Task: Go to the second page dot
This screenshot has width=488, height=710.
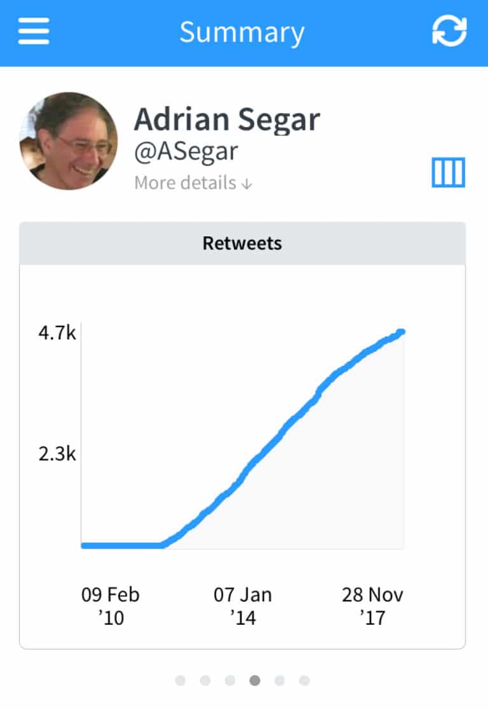Action: click(205, 680)
